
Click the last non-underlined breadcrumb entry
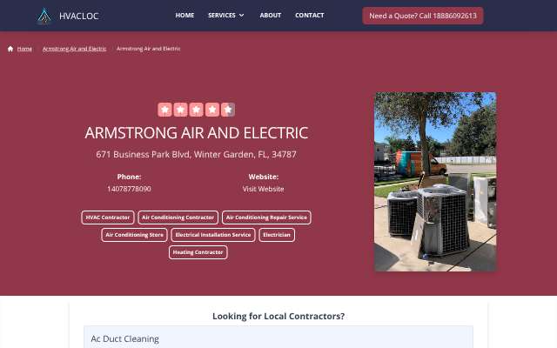[149, 49]
